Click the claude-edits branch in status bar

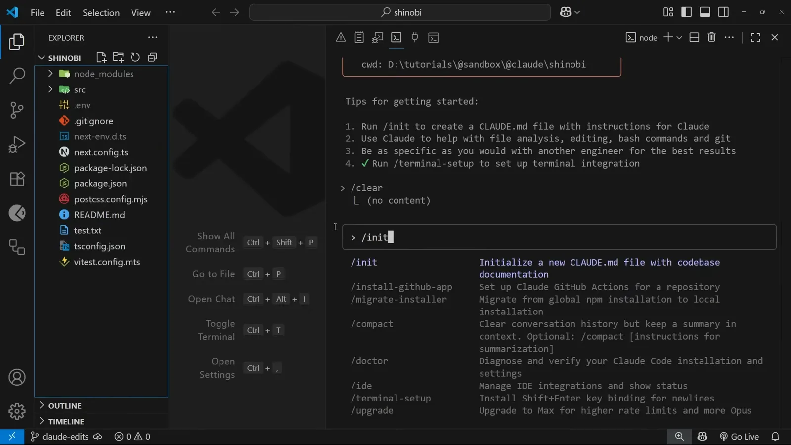(60, 437)
